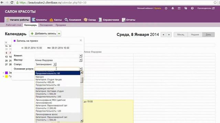
Task: Open the chat messages icon
Action: point(186,8)
